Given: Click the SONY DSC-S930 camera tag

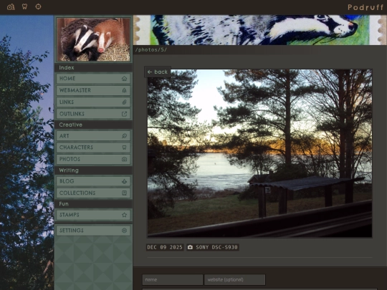Looking at the screenshot, I should [x=213, y=247].
